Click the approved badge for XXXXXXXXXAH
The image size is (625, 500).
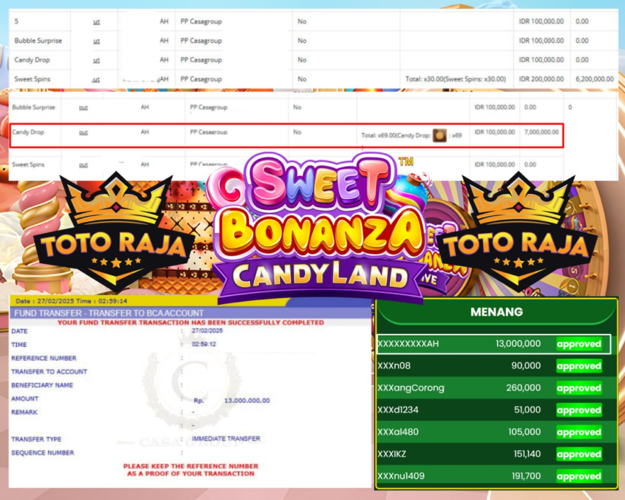(x=579, y=344)
